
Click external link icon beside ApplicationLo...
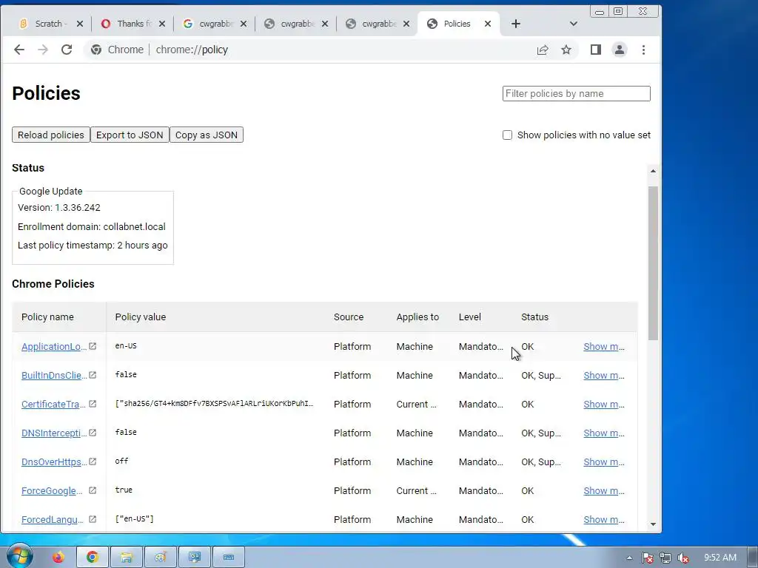pos(93,346)
